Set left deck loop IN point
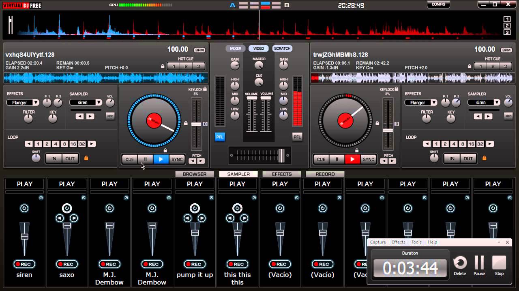 click(54, 158)
